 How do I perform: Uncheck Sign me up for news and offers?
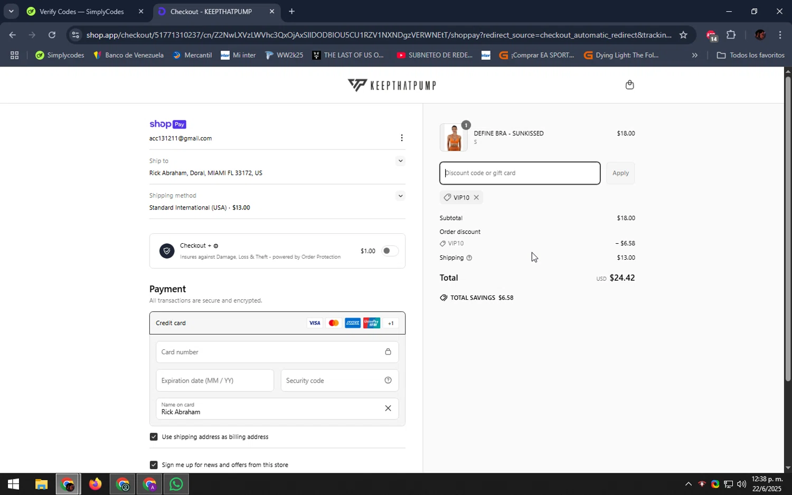154,464
